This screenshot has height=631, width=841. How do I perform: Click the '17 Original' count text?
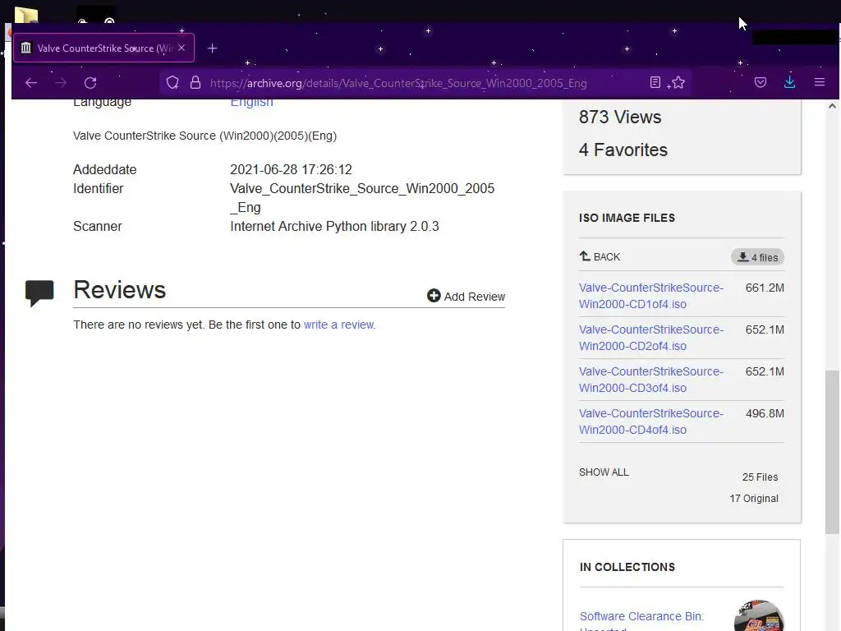[x=754, y=499]
